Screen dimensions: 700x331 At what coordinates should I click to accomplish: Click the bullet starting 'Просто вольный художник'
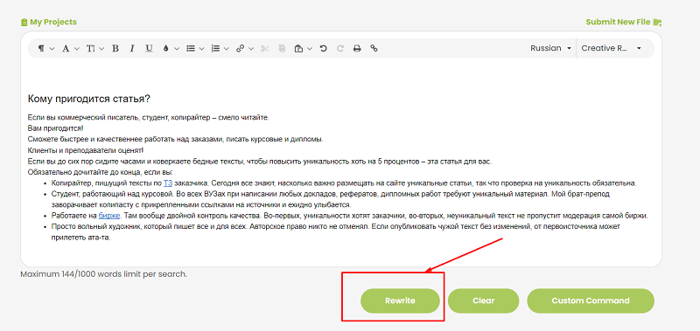tap(336, 232)
